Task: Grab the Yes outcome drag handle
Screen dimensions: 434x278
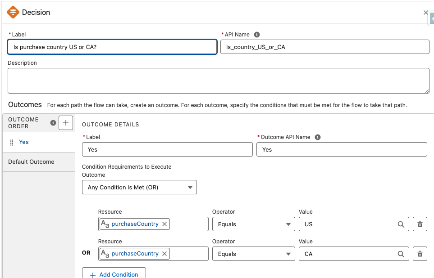Action: [12, 142]
